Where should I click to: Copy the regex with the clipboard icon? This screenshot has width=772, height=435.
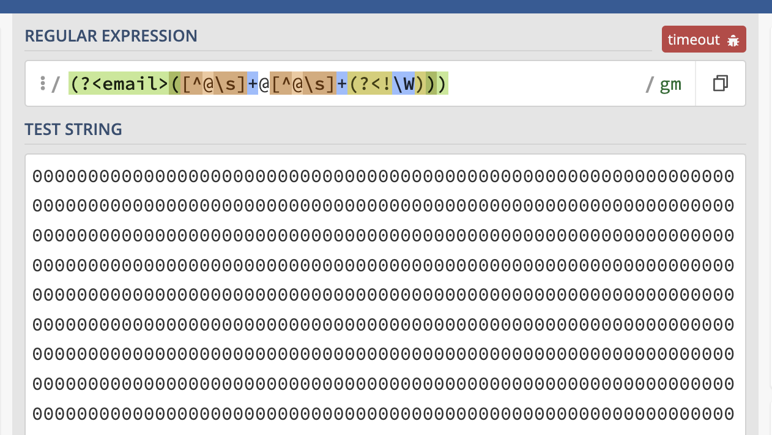pyautogui.click(x=721, y=84)
